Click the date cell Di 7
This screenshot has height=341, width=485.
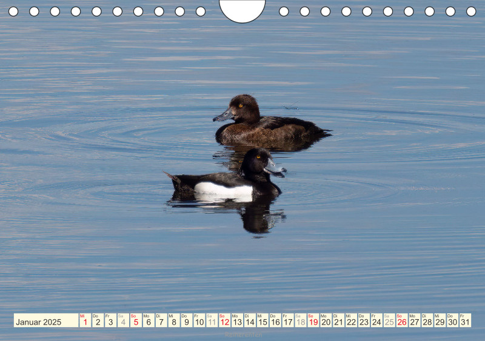pos(161,320)
